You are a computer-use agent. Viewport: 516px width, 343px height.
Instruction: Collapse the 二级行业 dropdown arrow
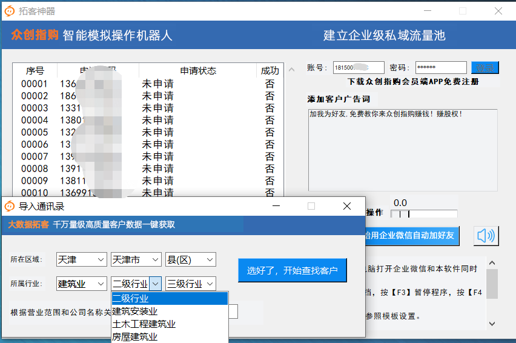[156, 284]
